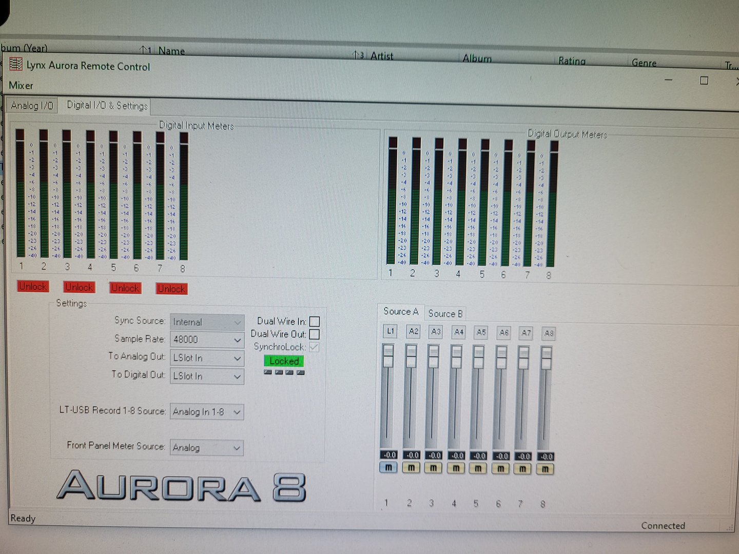Click the Connected status bar text
Viewport: 739px width, 554px height.
click(663, 526)
